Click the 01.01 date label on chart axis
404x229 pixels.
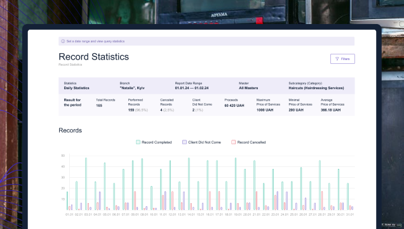tap(69, 214)
